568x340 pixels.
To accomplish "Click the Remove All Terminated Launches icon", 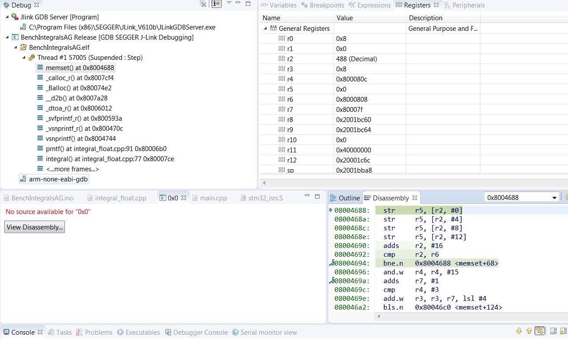I will [203, 4].
